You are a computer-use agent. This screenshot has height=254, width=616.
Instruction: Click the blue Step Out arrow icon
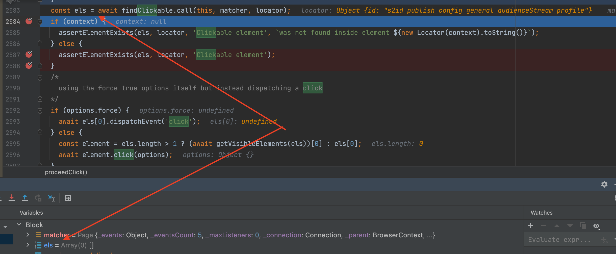click(x=25, y=198)
